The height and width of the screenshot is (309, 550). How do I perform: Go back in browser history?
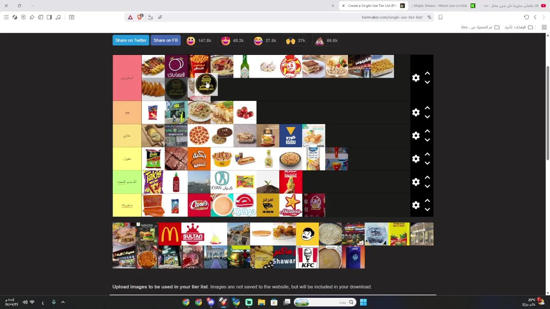pyautogui.click(x=535, y=17)
